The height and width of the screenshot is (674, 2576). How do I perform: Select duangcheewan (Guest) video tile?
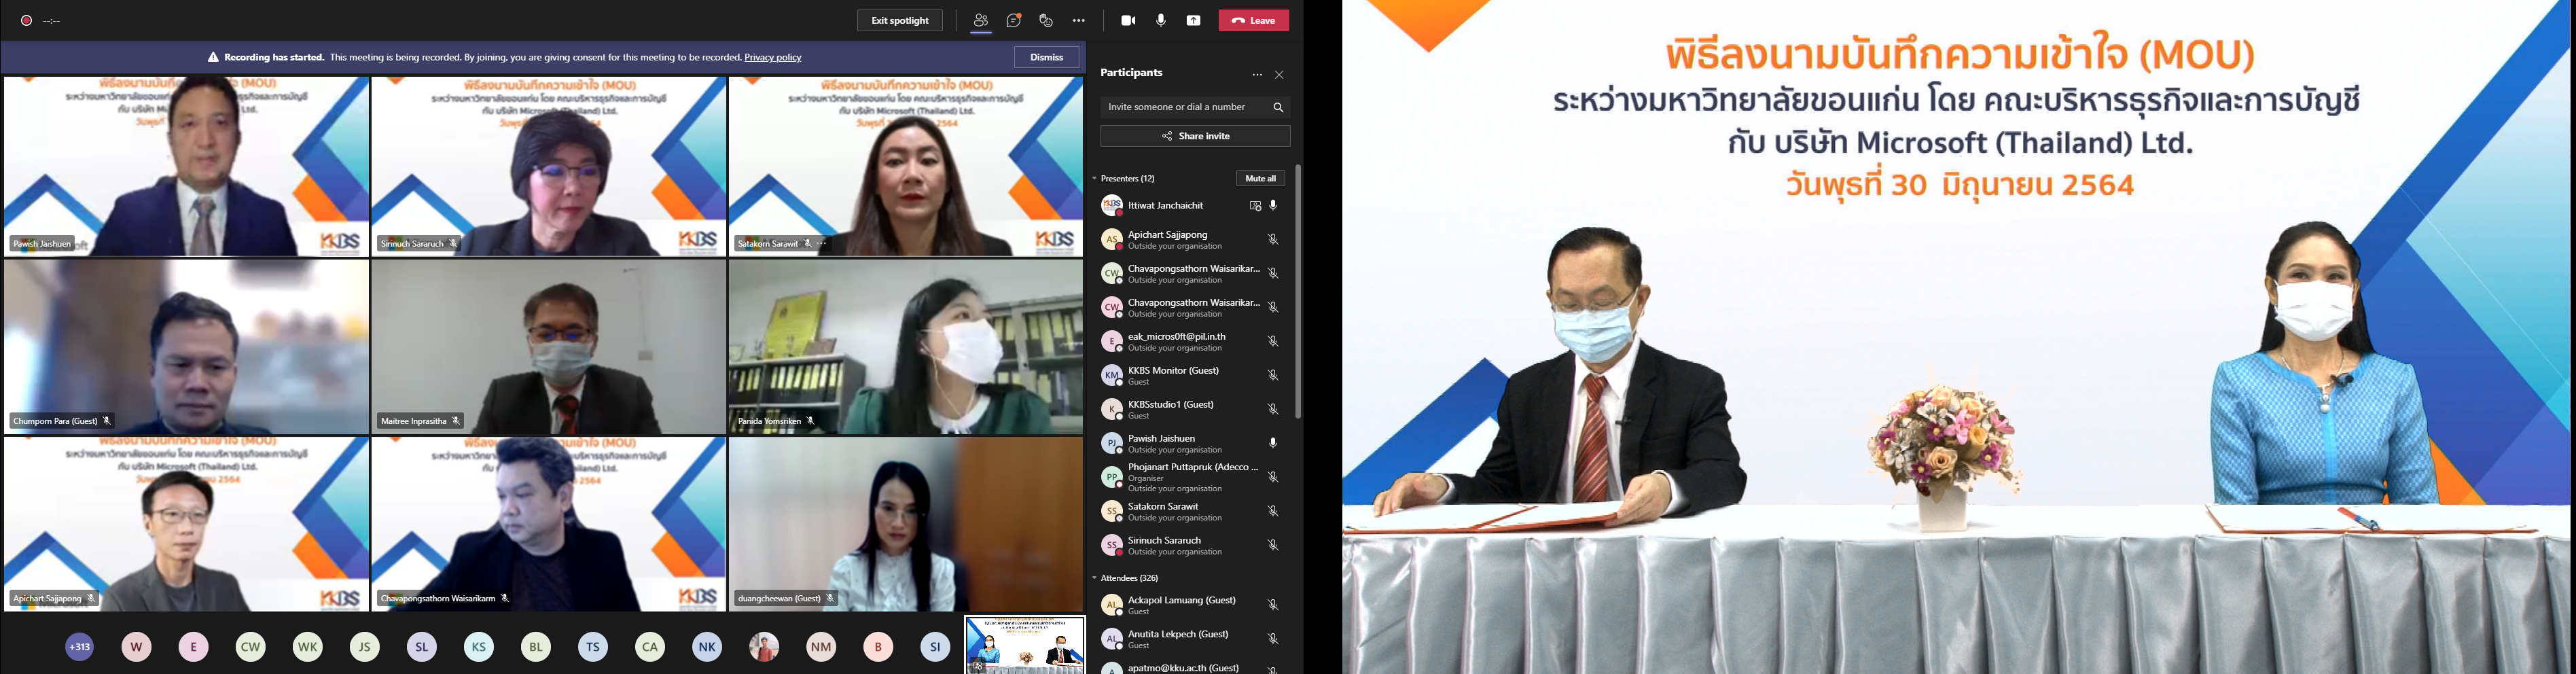click(906, 524)
